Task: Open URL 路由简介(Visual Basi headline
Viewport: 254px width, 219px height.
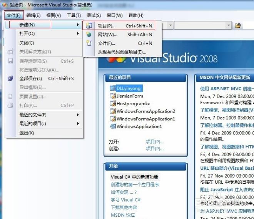Action: pos(227,168)
